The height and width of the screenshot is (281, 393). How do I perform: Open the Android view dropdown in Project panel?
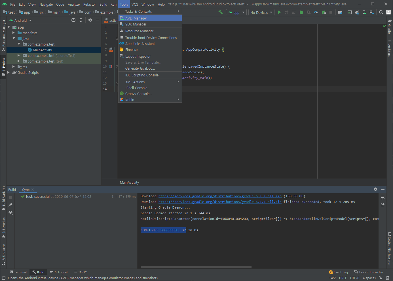point(20,20)
